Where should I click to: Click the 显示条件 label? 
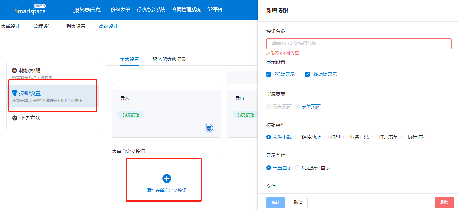coord(276,155)
